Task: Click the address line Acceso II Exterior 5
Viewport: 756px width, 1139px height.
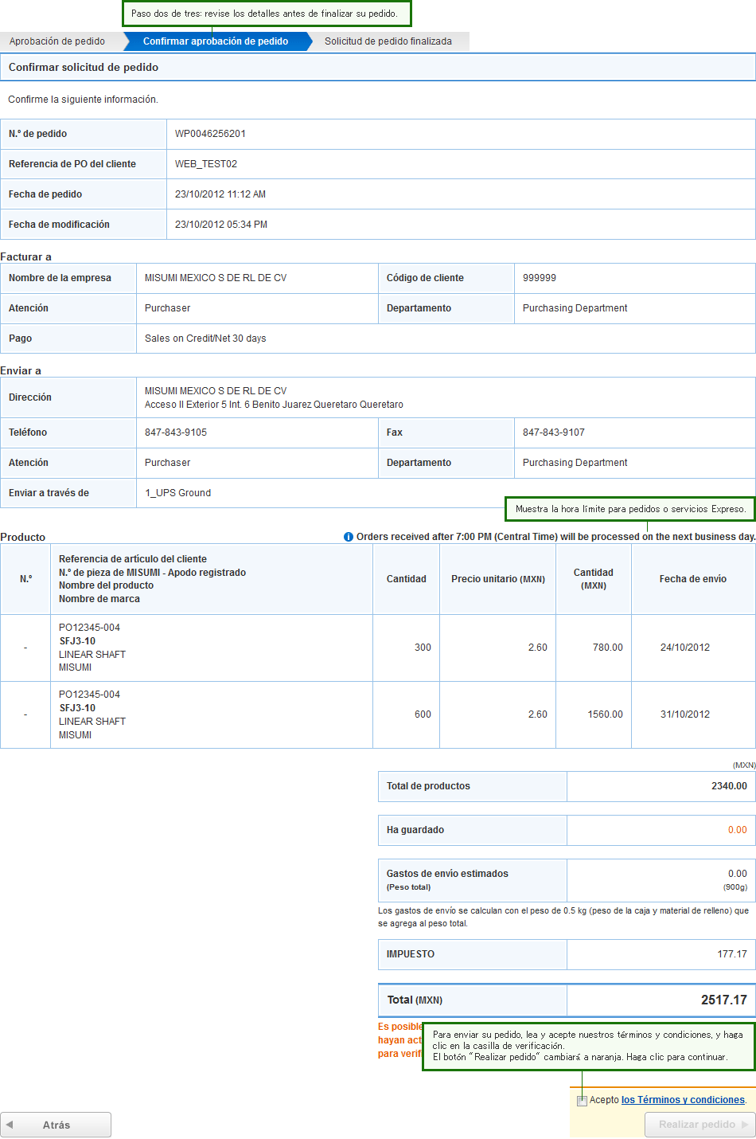Action: pyautogui.click(x=274, y=405)
